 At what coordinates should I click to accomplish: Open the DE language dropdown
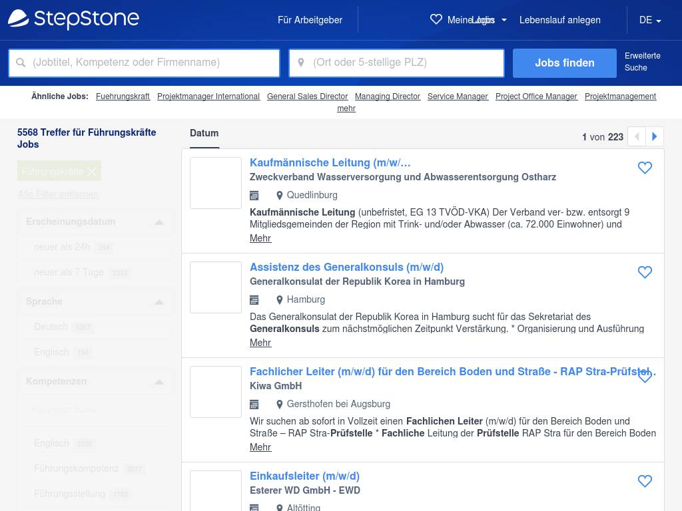click(649, 20)
